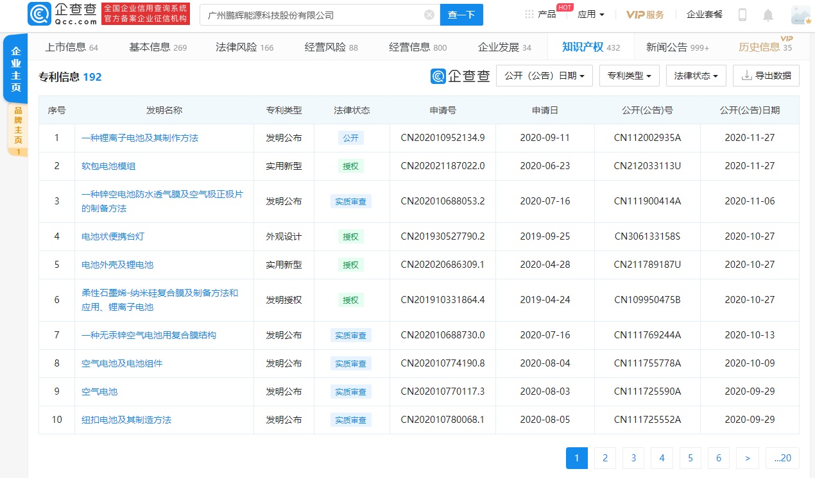The height and width of the screenshot is (478, 815).
Task: Open the 产品 nine-dot grid icon
Action: click(x=528, y=13)
